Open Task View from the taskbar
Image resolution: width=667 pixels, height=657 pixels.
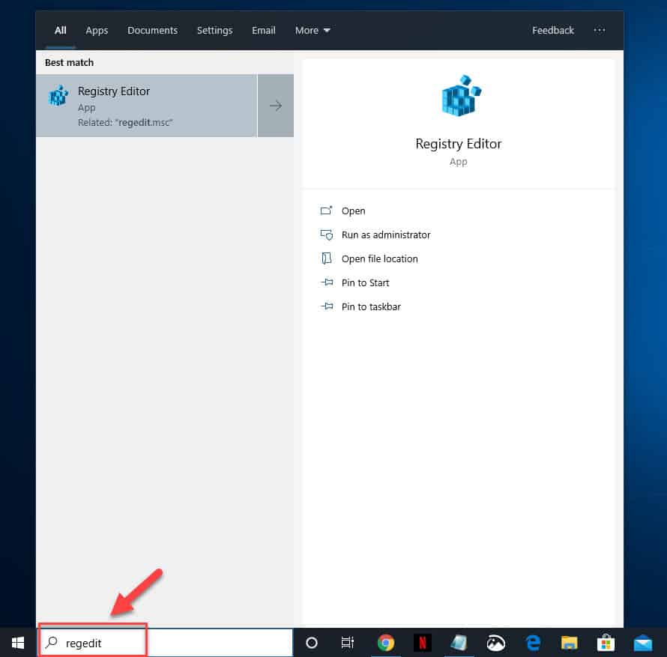pyautogui.click(x=348, y=643)
